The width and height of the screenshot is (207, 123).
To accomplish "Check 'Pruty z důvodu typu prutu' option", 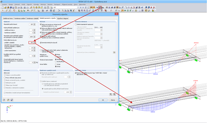I will point(5,78).
